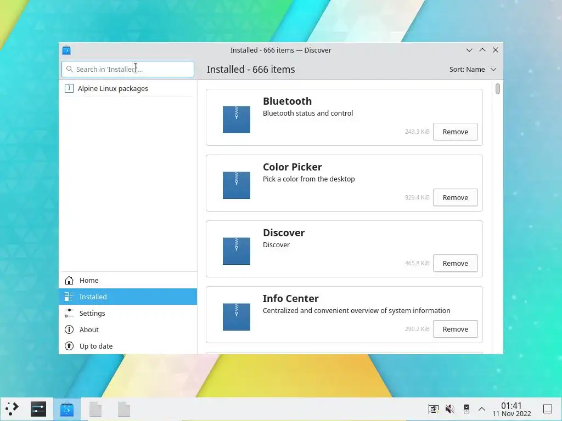
Task: Open Settings in Discover sidebar
Action: 128,313
